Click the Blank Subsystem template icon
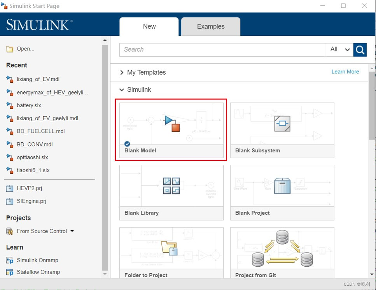 (282, 124)
